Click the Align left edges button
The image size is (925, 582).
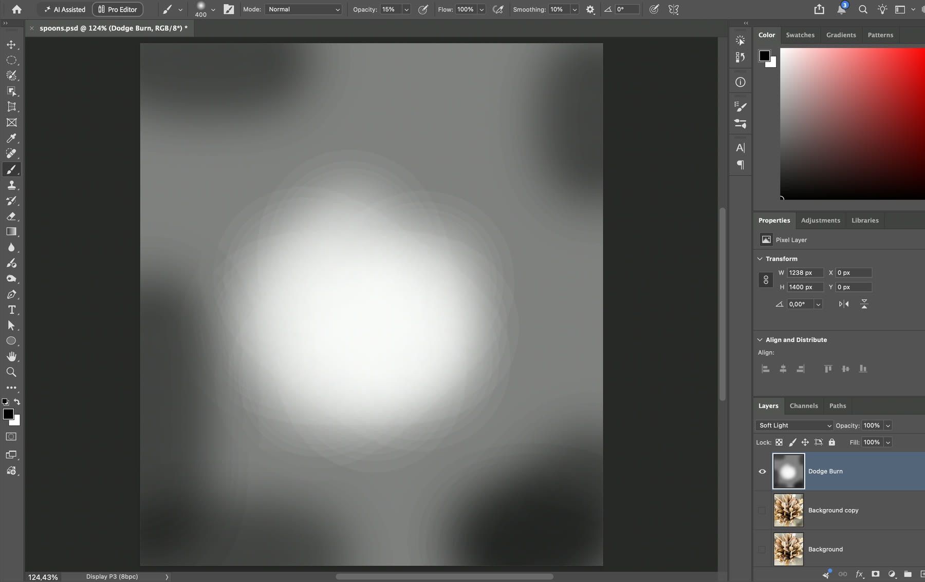[x=765, y=368]
